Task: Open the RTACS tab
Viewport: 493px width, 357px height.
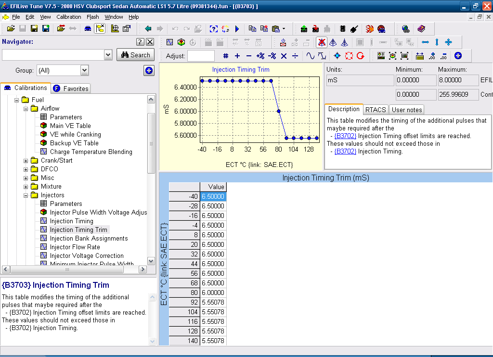Action: (376, 110)
